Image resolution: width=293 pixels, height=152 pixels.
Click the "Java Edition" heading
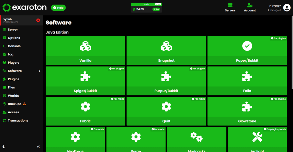click(57, 32)
